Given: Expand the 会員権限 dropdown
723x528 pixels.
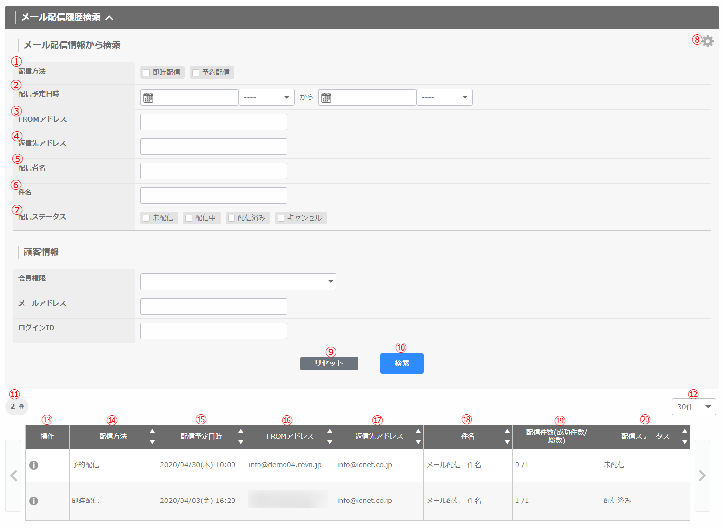Looking at the screenshot, I should [x=238, y=282].
